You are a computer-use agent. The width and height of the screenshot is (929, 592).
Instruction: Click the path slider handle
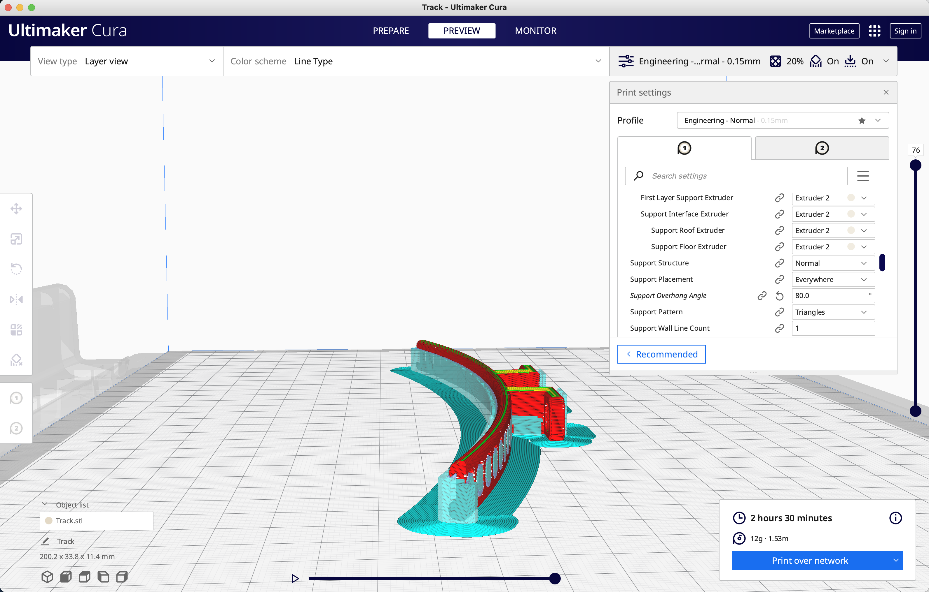coord(555,578)
